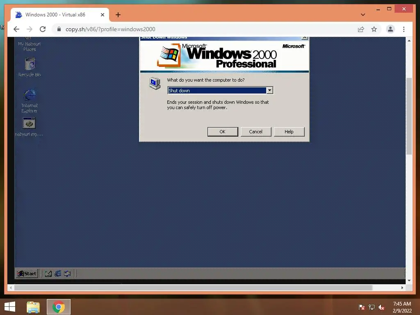The width and height of the screenshot is (420, 315).
Task: Click the scroll up arrow of page
Action: point(409,41)
